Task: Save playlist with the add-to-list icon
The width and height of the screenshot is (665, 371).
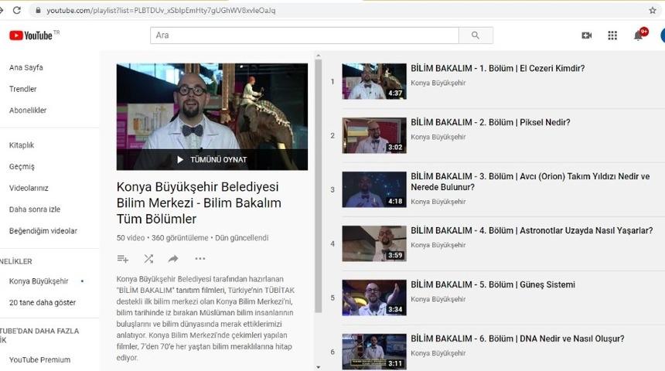Action: coord(123,259)
